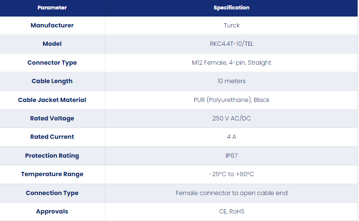Screen dimensions: 359x221
Task: Click the RKC4.4T-10/TEL model number
Action: [231, 43]
